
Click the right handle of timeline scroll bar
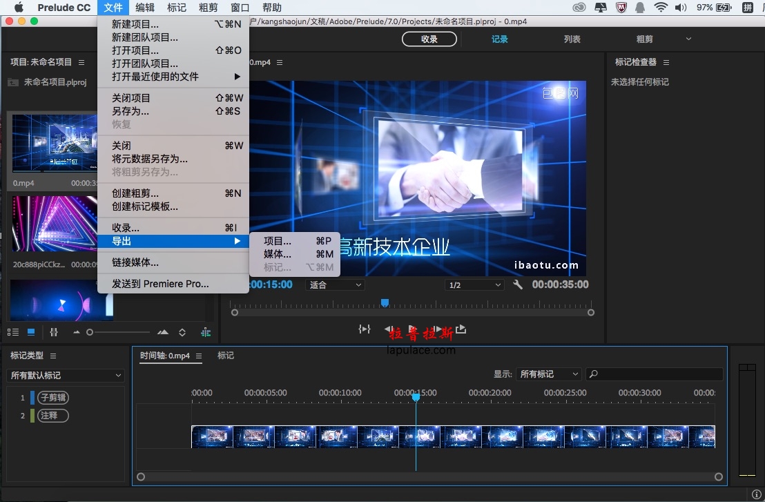coord(719,477)
